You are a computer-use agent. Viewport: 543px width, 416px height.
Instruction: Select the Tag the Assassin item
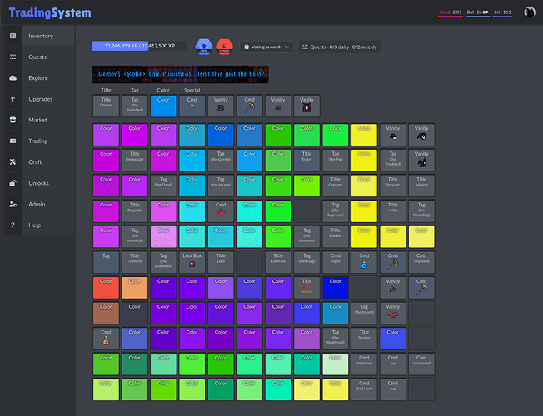click(306, 237)
